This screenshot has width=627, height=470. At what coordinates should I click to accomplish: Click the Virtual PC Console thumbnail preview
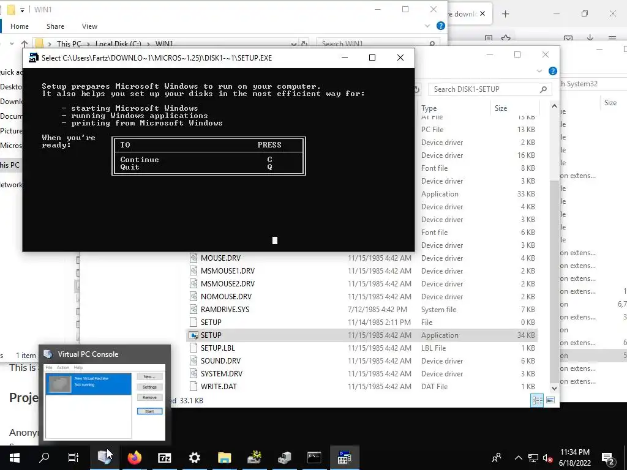105,401
